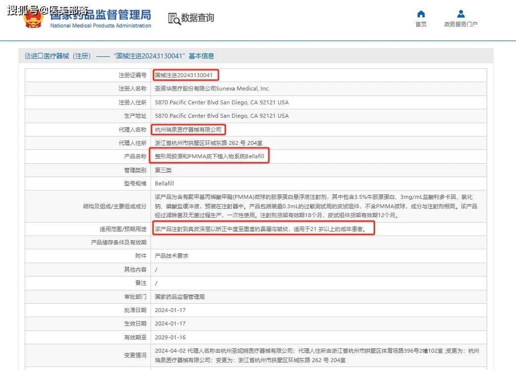Open the 政务服务门户 user icon
516x370 pixels.
pyautogui.click(x=461, y=14)
